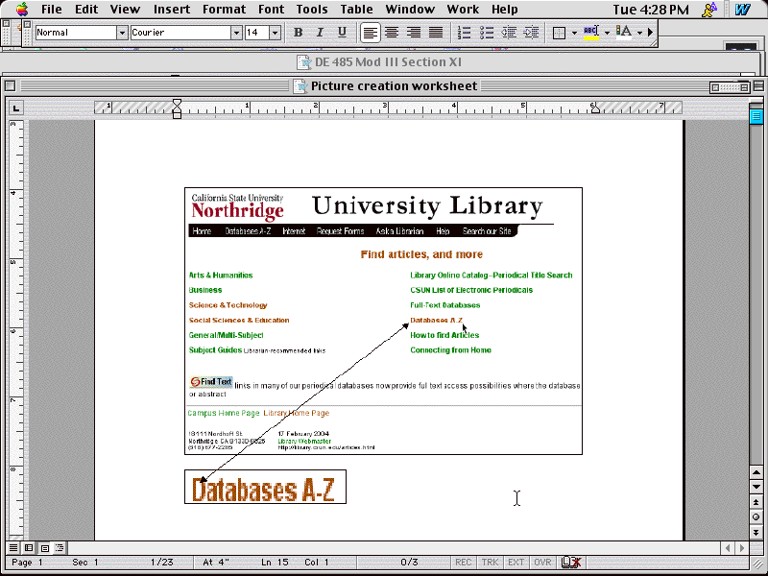Click the Connecting from Home link
The width and height of the screenshot is (768, 576).
pyautogui.click(x=450, y=350)
